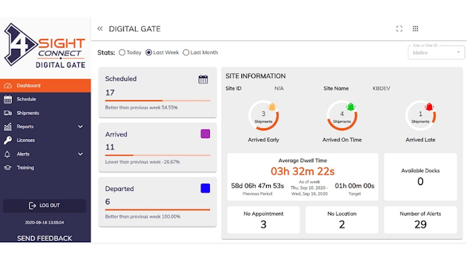The height and width of the screenshot is (263, 468).
Task: Click the LOG OUT button
Action: click(45, 206)
